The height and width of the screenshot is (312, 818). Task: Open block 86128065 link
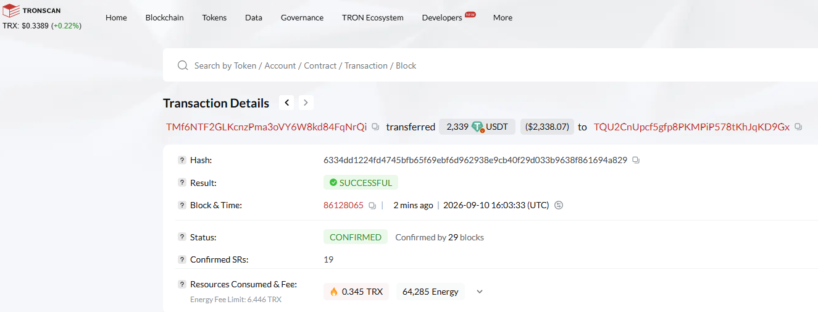click(x=343, y=205)
